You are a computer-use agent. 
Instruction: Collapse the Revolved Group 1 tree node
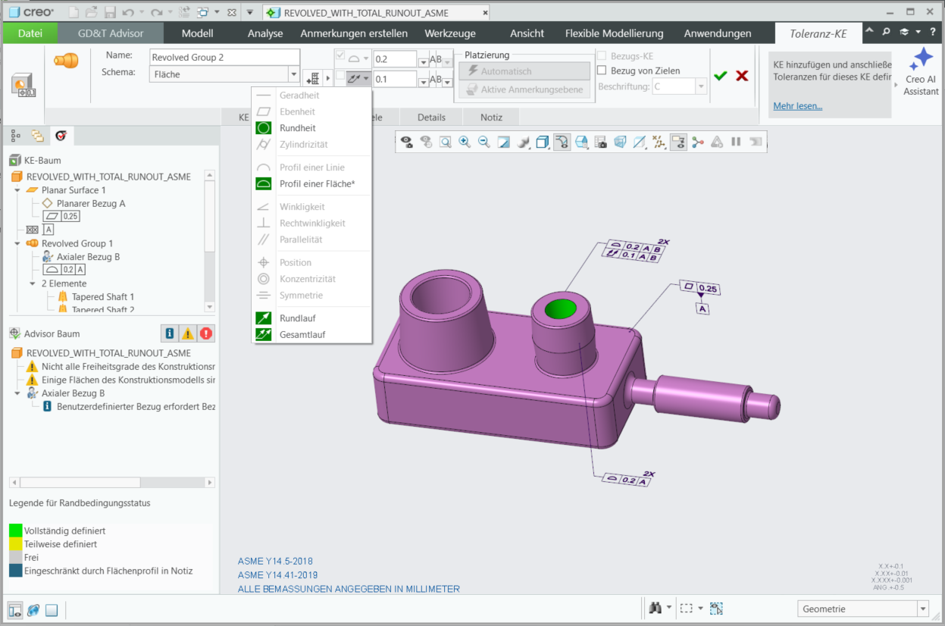17,243
